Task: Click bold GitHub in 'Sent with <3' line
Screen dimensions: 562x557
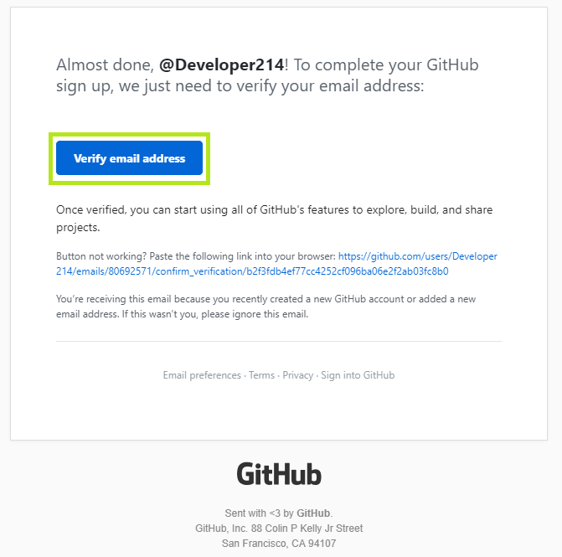Action: (x=313, y=513)
